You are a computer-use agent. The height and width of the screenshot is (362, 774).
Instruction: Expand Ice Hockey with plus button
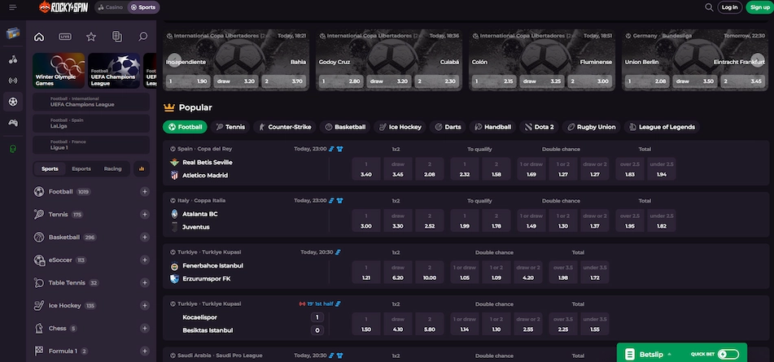(145, 306)
